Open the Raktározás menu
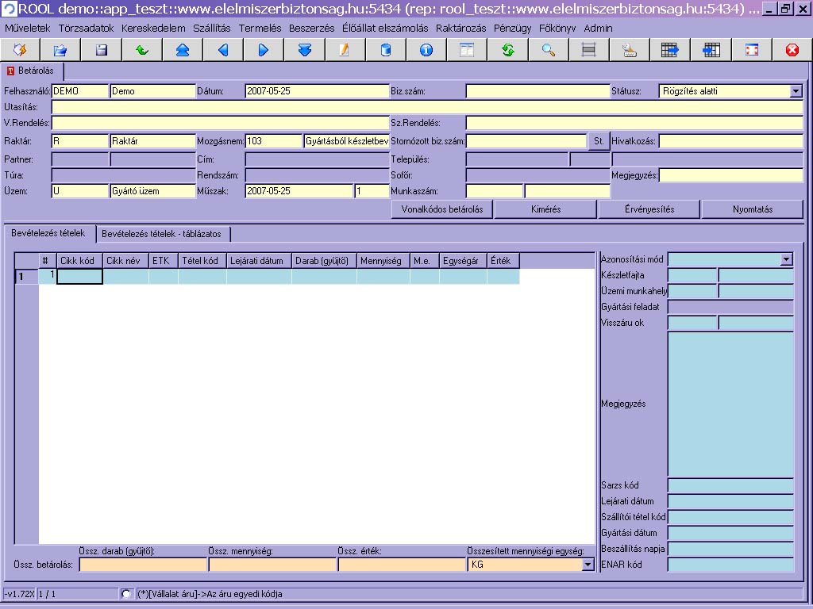Screen dimensions: 813x609 pos(460,28)
